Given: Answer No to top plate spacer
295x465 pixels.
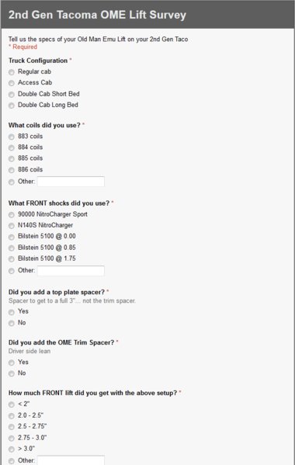Looking at the screenshot, I should click(x=12, y=323).
